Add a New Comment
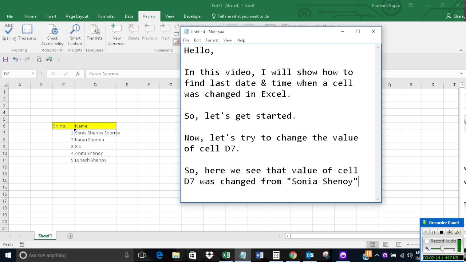 coord(116,35)
